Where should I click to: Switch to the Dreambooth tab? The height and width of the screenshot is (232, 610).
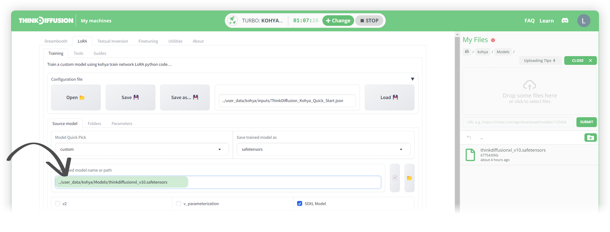[x=56, y=41]
